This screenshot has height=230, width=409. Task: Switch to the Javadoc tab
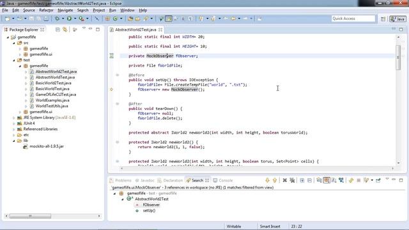[x=145, y=180]
